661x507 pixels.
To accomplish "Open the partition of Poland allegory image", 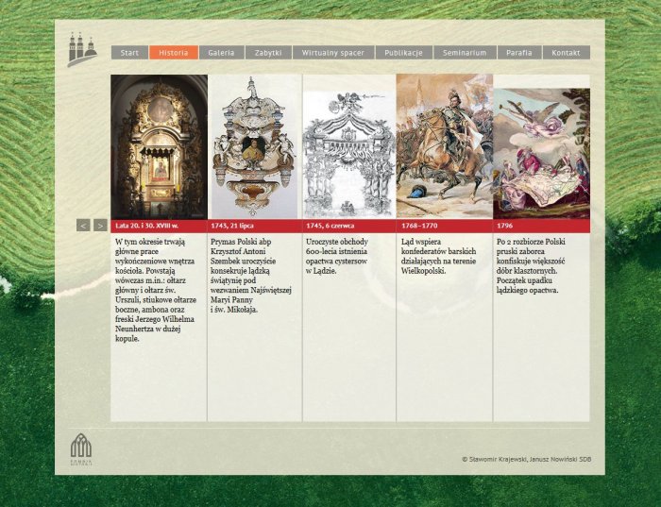I will click(542, 153).
